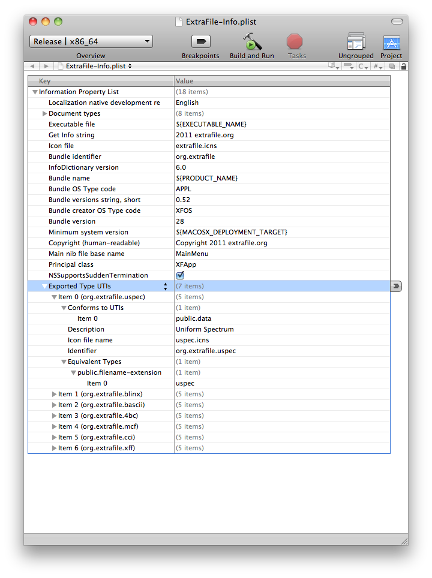Click the Build and Run hammer icon

click(x=252, y=41)
